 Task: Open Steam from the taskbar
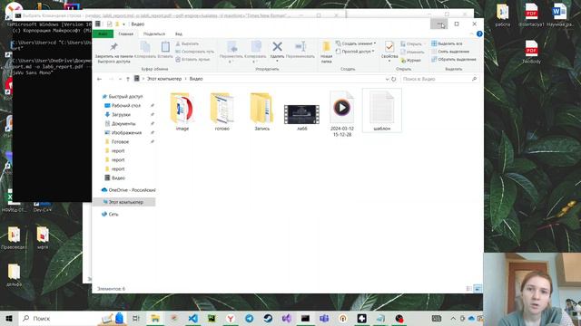(x=269, y=318)
